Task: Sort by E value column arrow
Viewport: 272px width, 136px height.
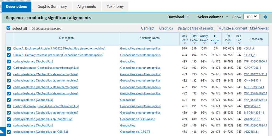Action: (215, 43)
